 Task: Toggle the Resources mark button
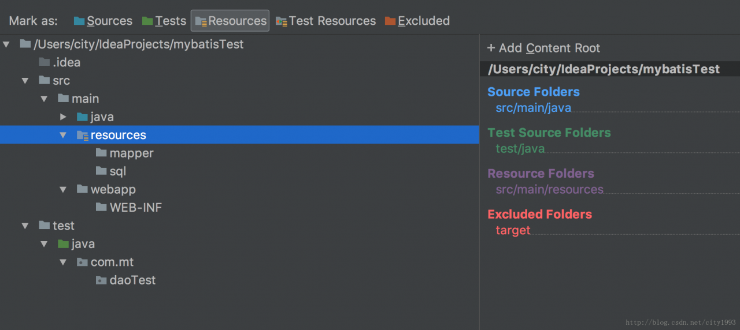pyautogui.click(x=230, y=21)
